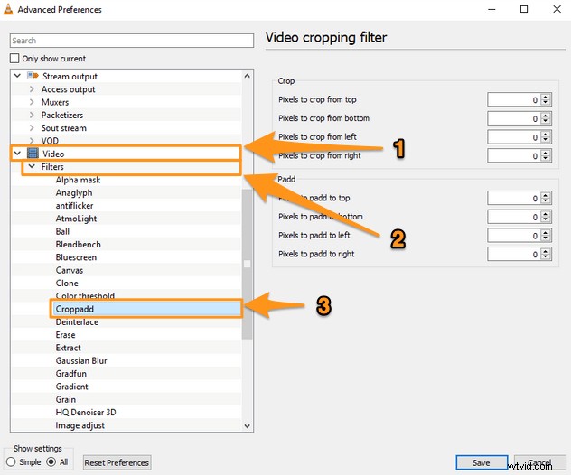
Task: Decrease Pixels to crop from bottom value
Action: (546, 121)
